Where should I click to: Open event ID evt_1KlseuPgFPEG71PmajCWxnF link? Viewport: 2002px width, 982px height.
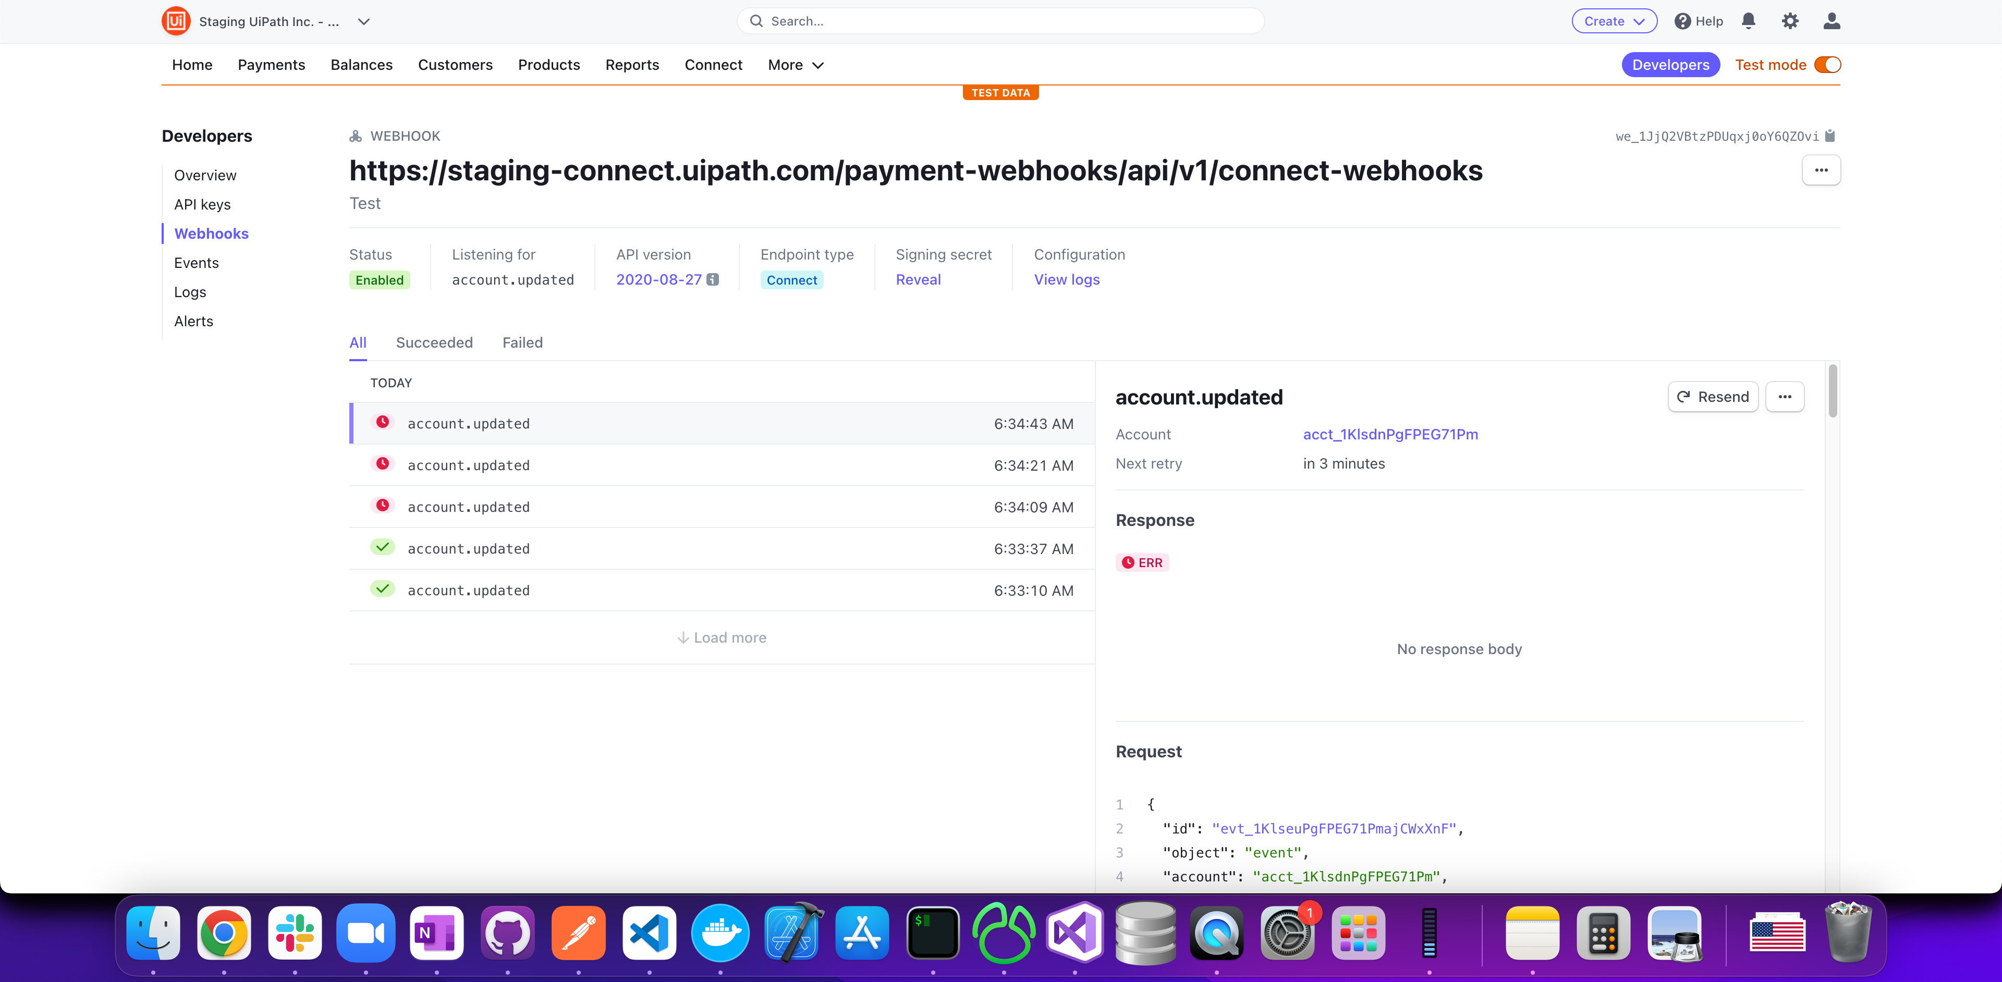pyautogui.click(x=1334, y=828)
